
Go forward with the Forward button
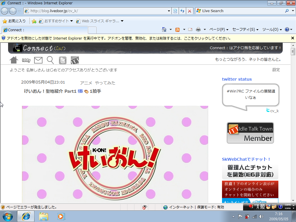pos(13,11)
